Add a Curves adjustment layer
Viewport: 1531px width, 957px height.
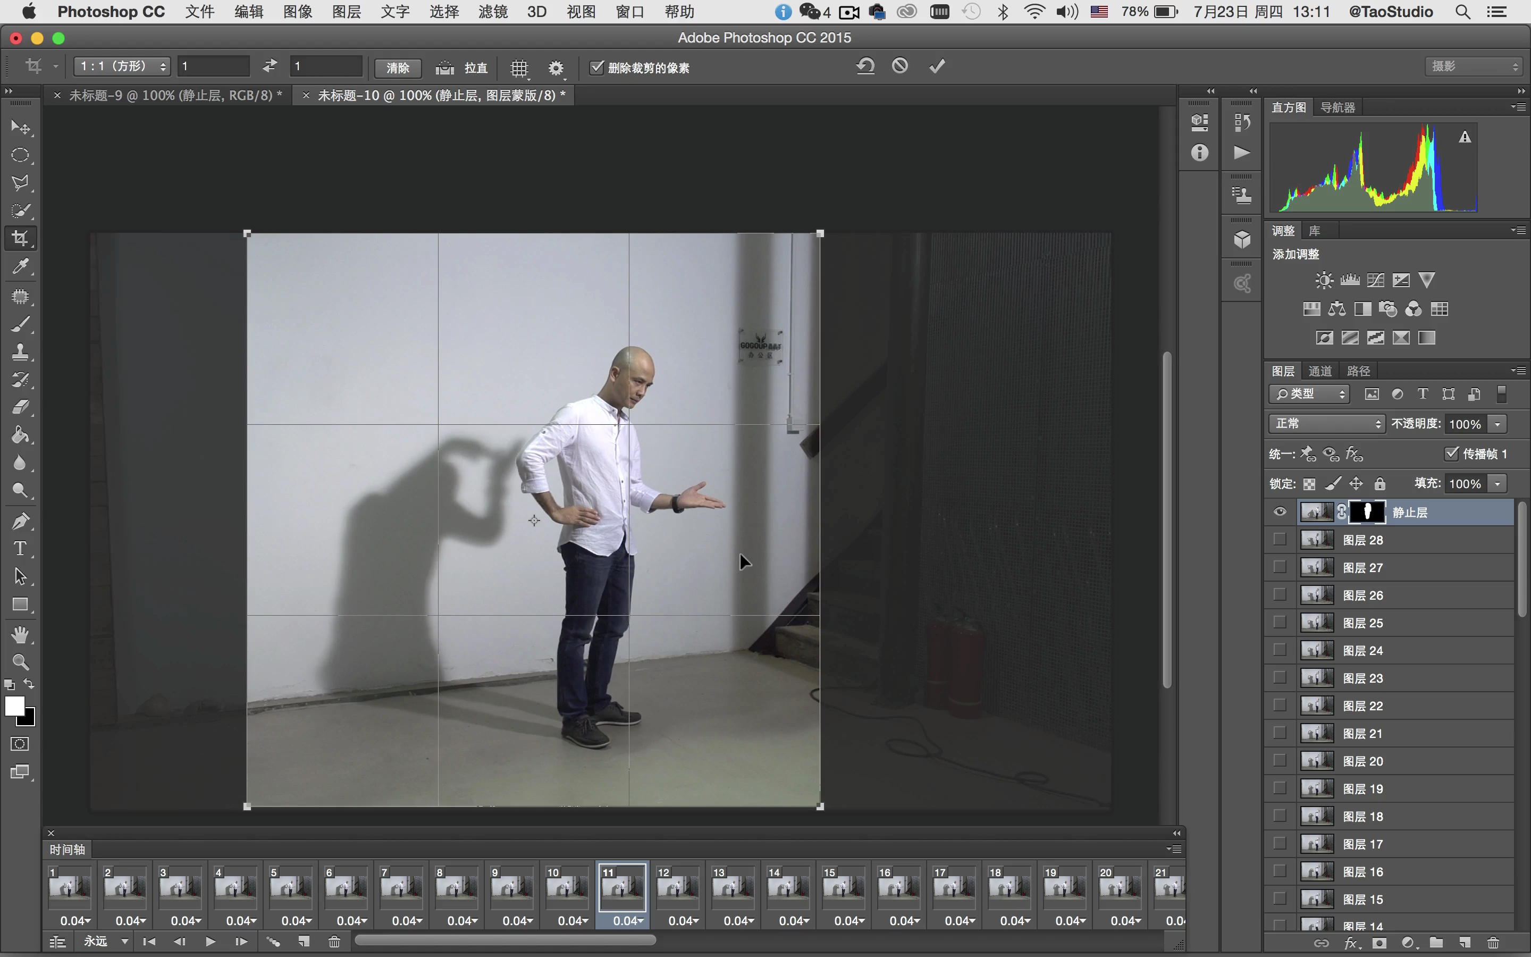[x=1375, y=280]
